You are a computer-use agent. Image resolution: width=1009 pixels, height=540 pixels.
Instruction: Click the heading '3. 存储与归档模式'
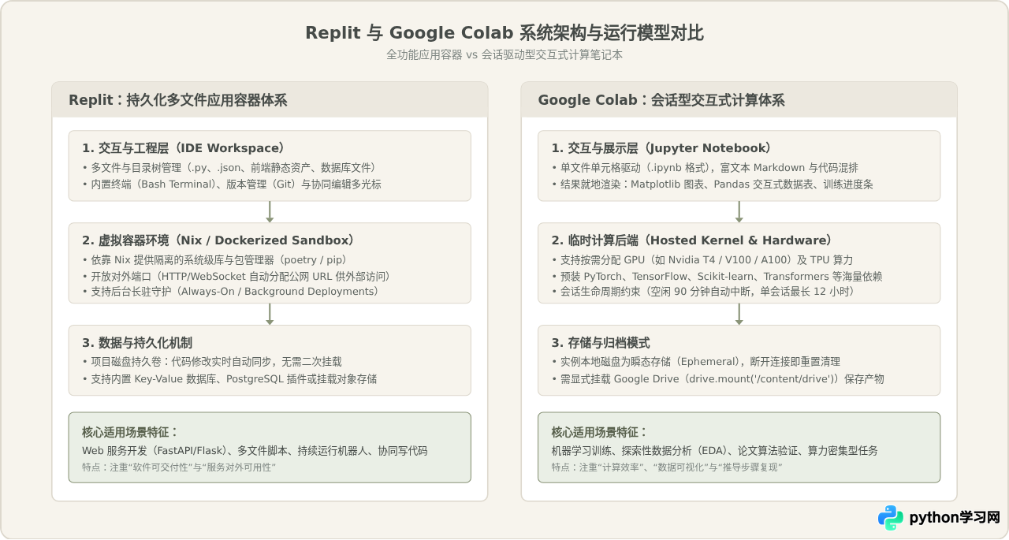coord(601,343)
